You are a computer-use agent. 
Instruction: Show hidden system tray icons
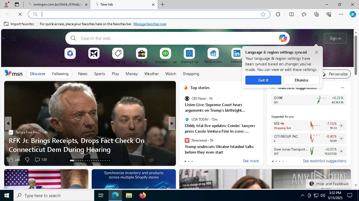pyautogui.click(x=302, y=195)
